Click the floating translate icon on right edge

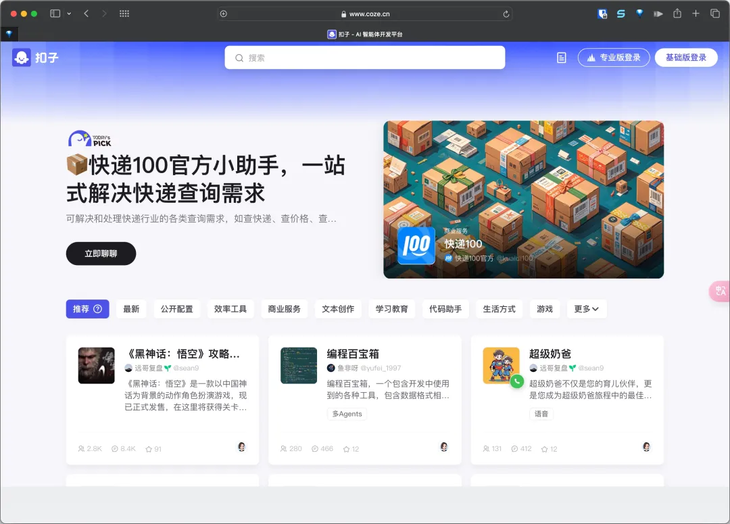click(721, 291)
